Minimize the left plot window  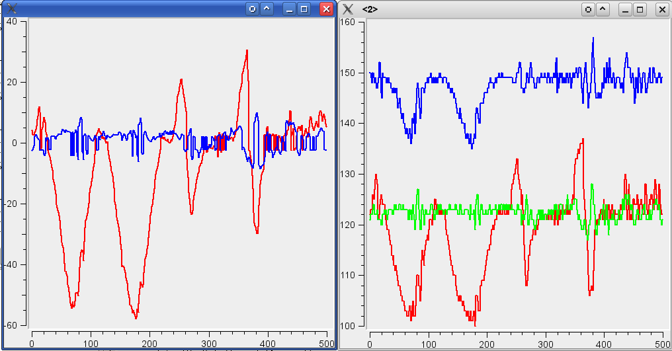tap(290, 9)
